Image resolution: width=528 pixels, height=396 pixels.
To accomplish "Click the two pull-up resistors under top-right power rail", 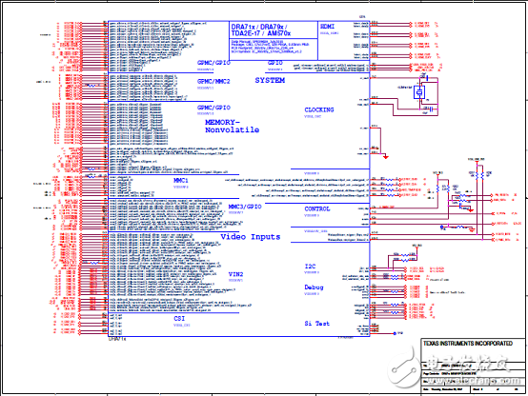I will (479, 175).
